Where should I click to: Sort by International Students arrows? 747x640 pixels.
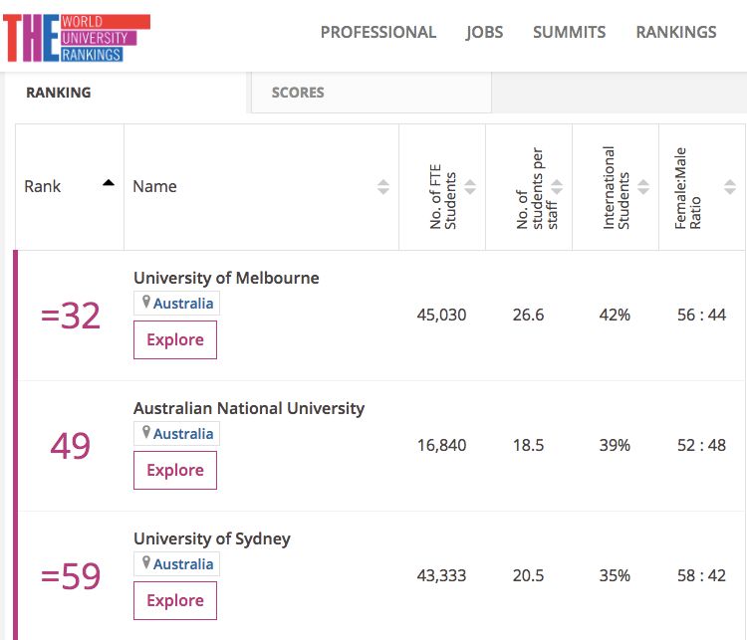[x=643, y=187]
